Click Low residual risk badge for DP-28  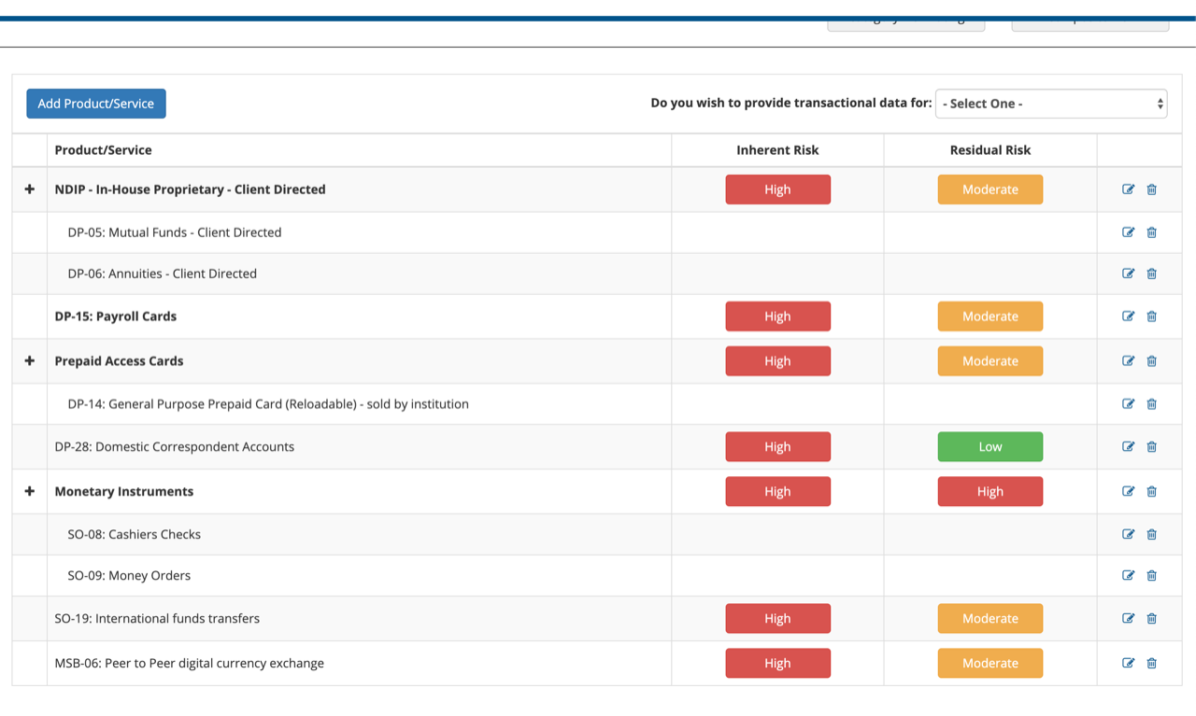pyautogui.click(x=990, y=446)
